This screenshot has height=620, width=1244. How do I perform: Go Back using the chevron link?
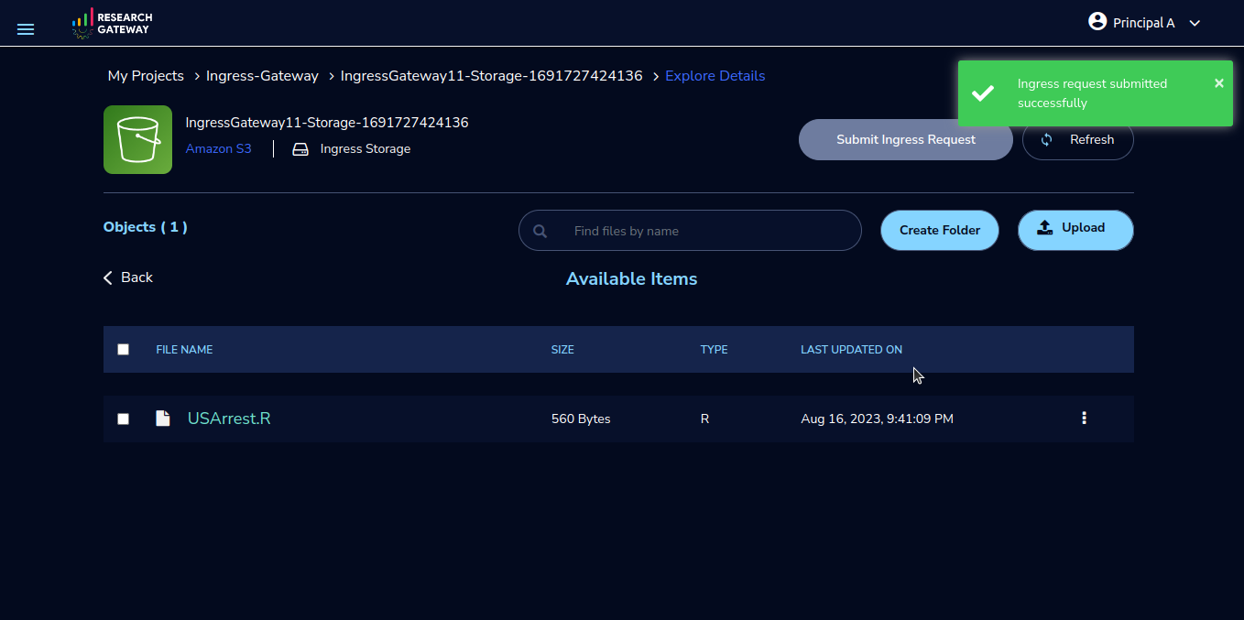pos(128,277)
